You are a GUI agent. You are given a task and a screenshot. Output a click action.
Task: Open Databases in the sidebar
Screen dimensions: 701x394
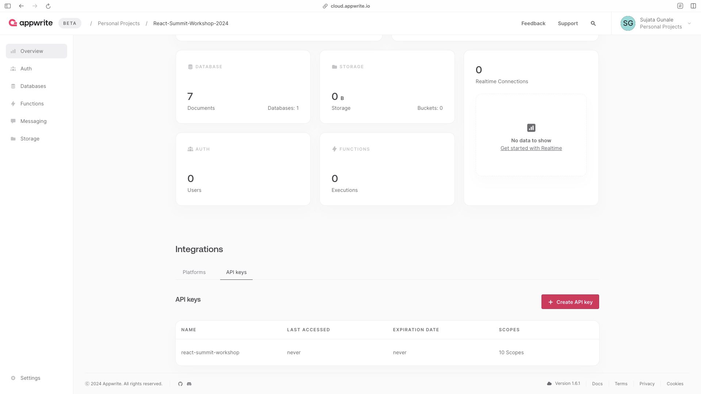[x=33, y=86]
